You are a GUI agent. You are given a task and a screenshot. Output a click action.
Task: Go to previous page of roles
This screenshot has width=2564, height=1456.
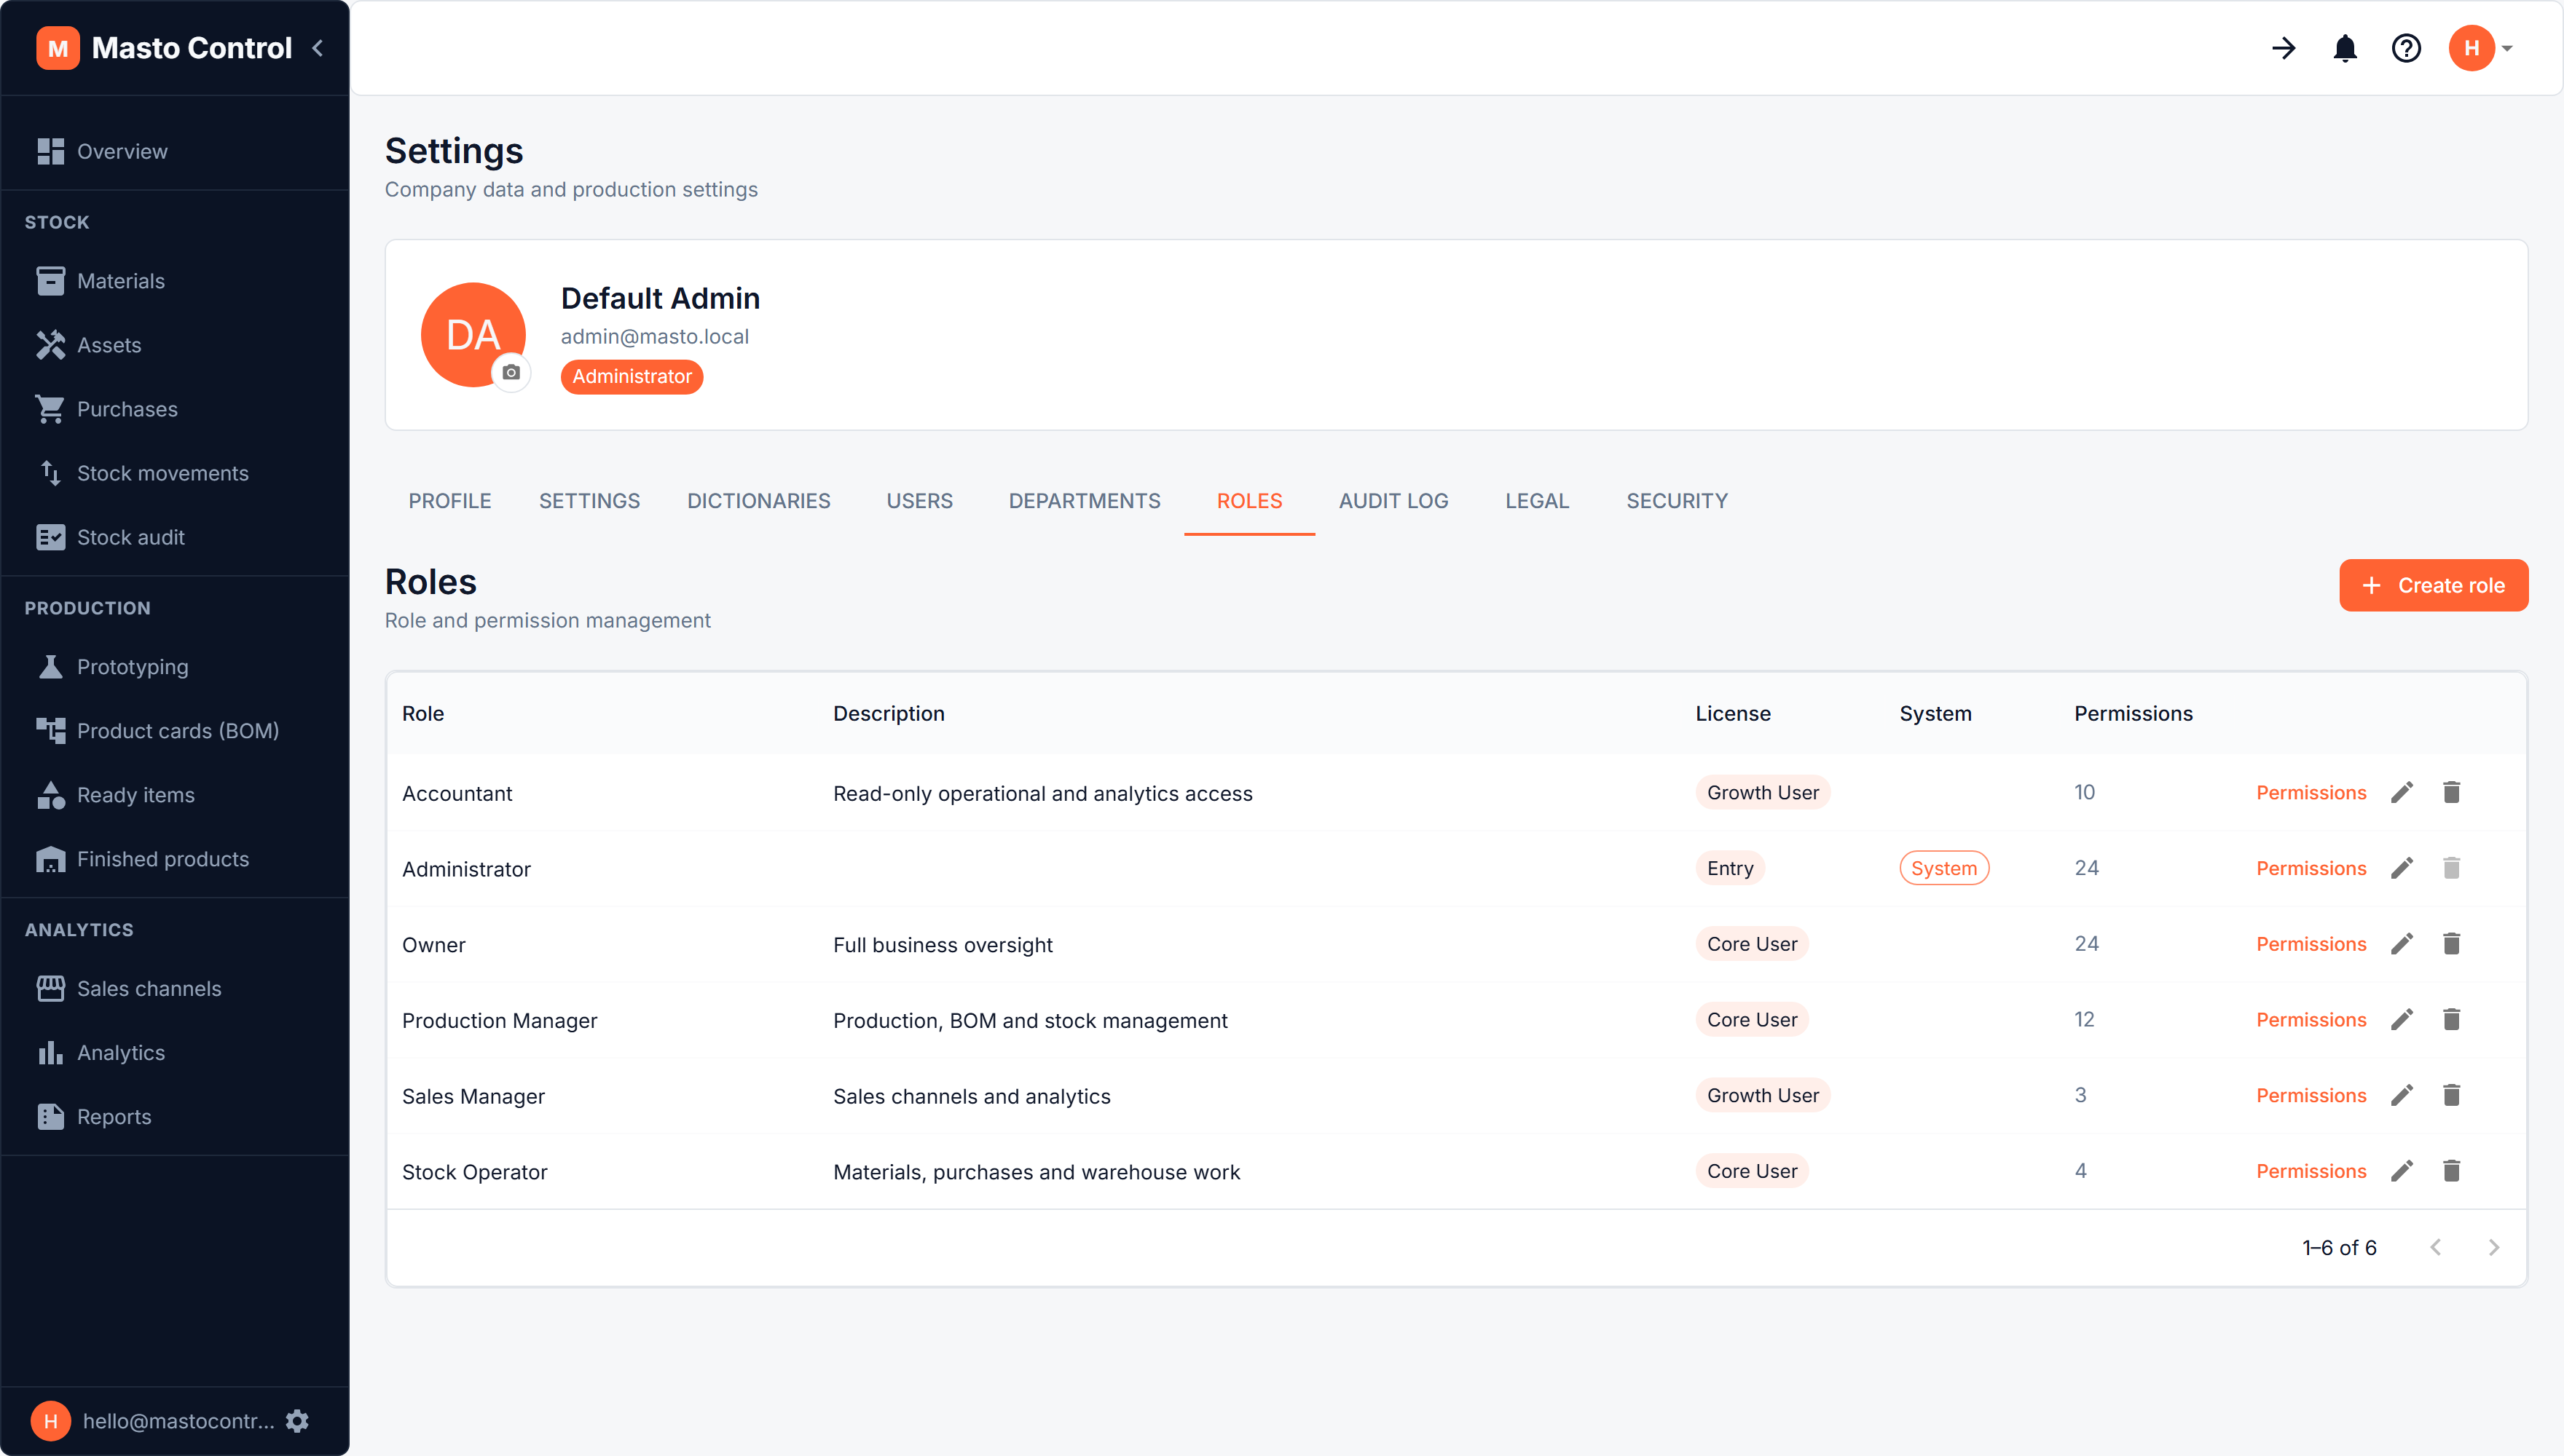tap(2436, 1248)
